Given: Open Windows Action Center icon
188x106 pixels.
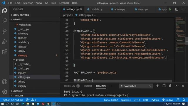Looking at the screenshot, I should click(183, 104).
